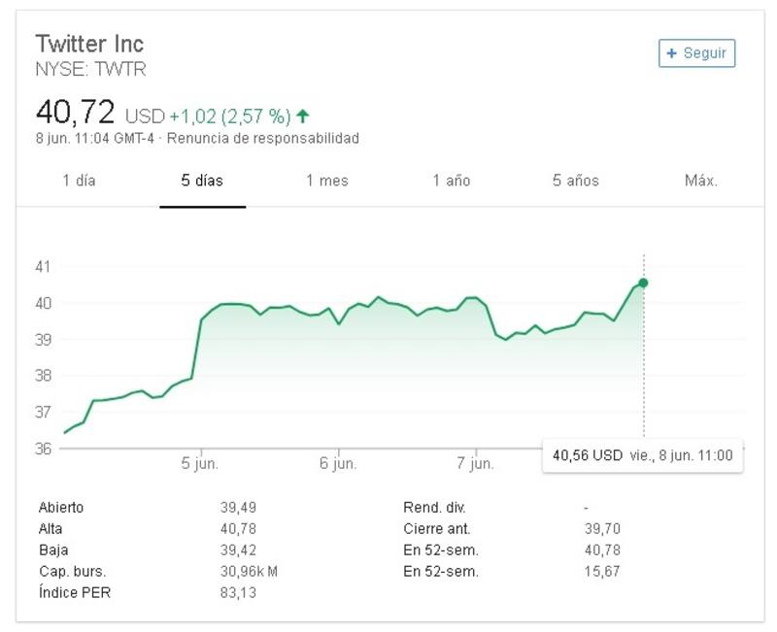The width and height of the screenshot is (777, 632).
Task: Click the green data point on chart
Action: click(643, 283)
